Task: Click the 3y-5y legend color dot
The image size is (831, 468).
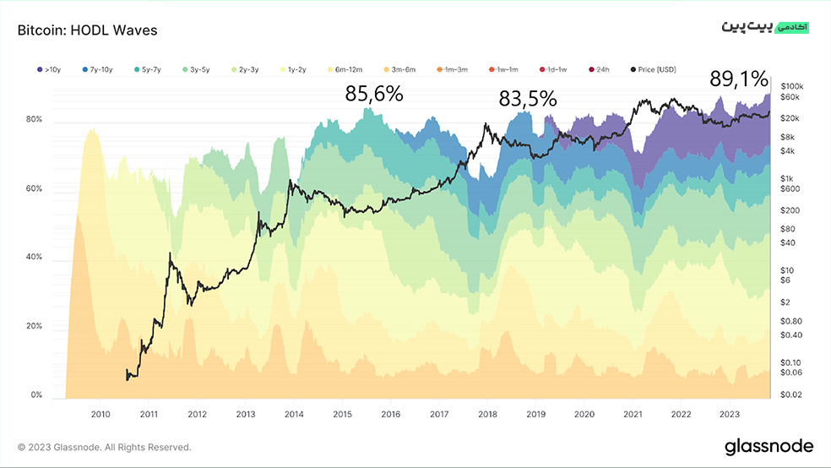Action: click(x=185, y=69)
